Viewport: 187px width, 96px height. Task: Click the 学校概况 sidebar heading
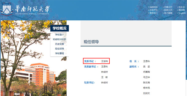click(x=60, y=28)
